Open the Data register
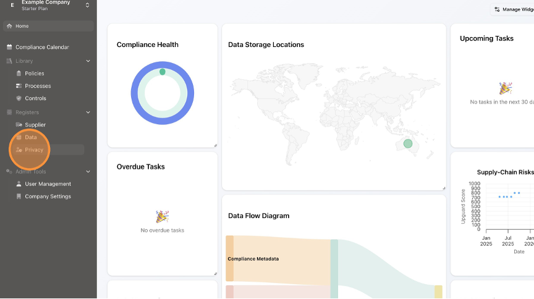Viewport: 534px width, 299px height. (31, 137)
